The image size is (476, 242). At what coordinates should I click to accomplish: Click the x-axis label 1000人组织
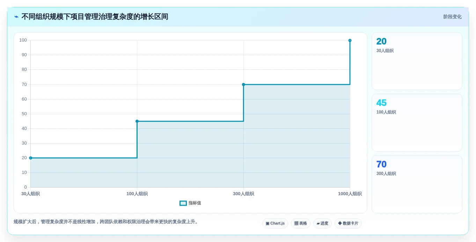(x=350, y=194)
